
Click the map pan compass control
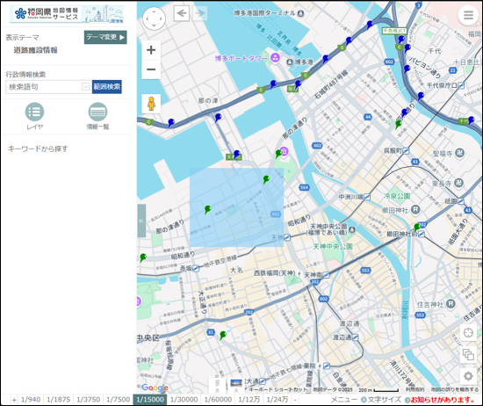(x=154, y=18)
